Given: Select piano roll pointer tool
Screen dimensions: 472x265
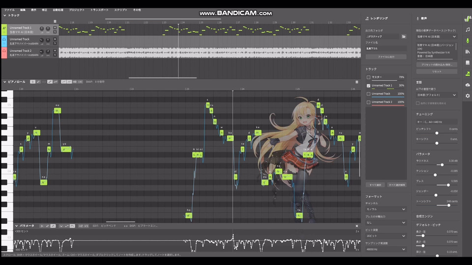Looking at the screenshot, I should 32,82.
